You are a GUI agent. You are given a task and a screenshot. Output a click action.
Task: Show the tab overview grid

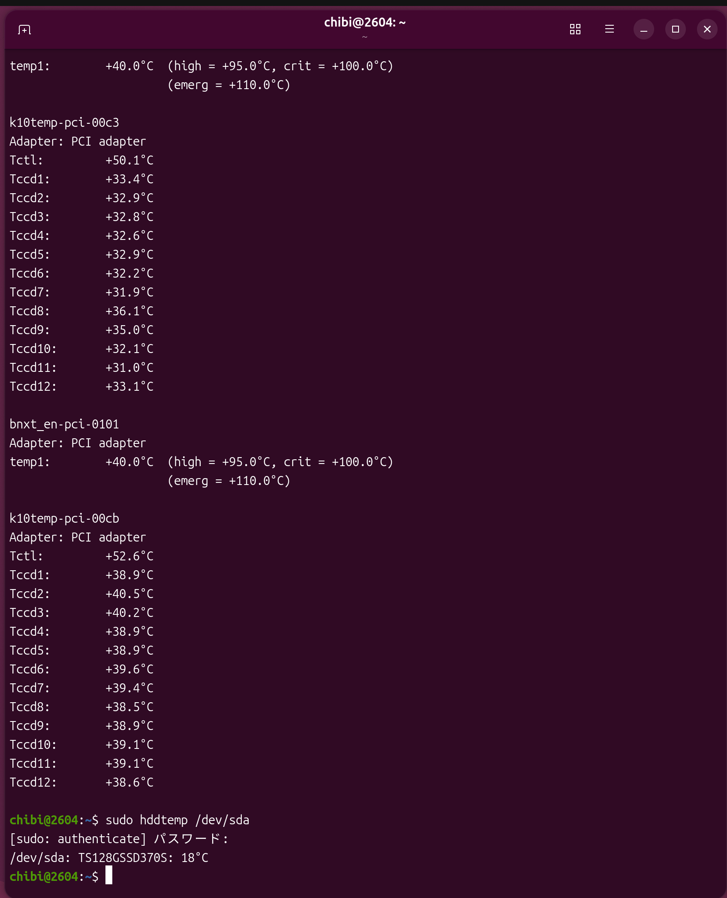pos(575,29)
